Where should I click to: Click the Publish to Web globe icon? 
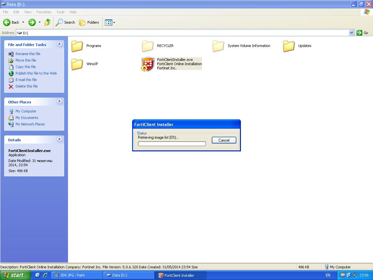[11, 74]
